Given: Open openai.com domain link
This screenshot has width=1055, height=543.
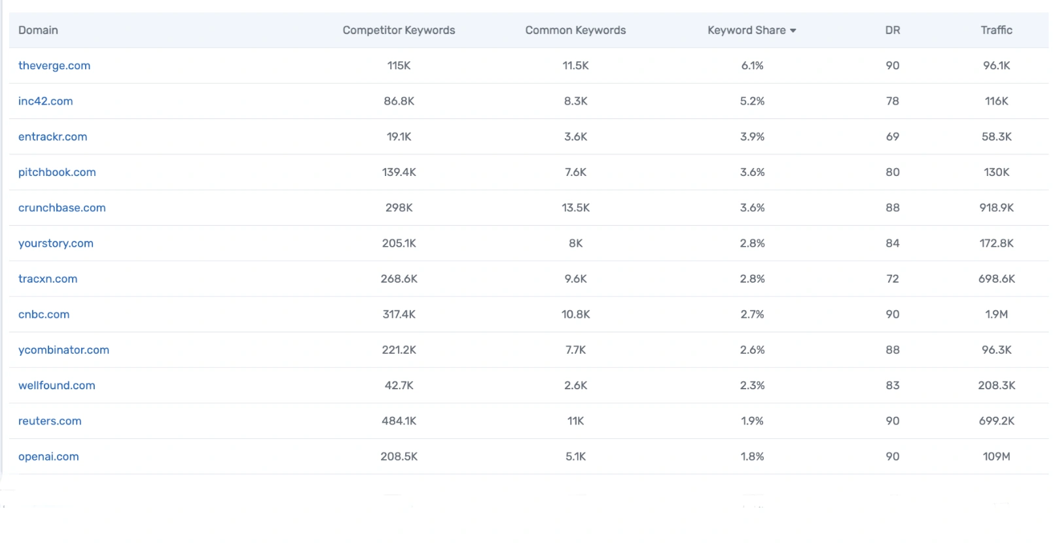Looking at the screenshot, I should (x=48, y=457).
